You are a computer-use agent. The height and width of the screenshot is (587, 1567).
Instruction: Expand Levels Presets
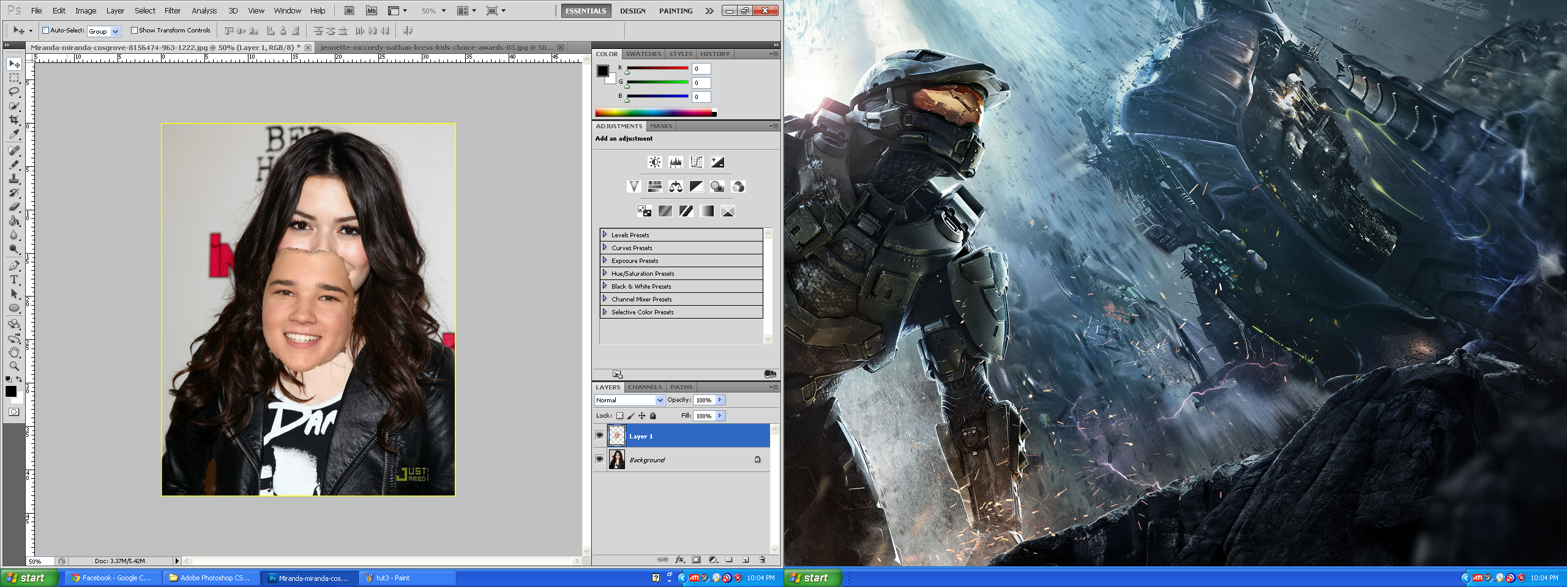605,234
